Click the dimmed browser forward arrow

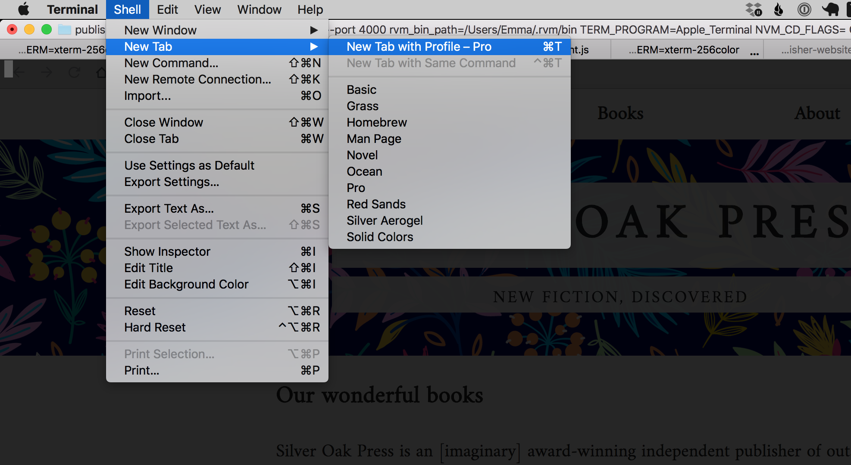[x=47, y=72]
